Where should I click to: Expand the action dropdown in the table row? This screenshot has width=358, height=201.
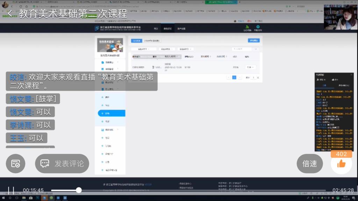[250, 67]
